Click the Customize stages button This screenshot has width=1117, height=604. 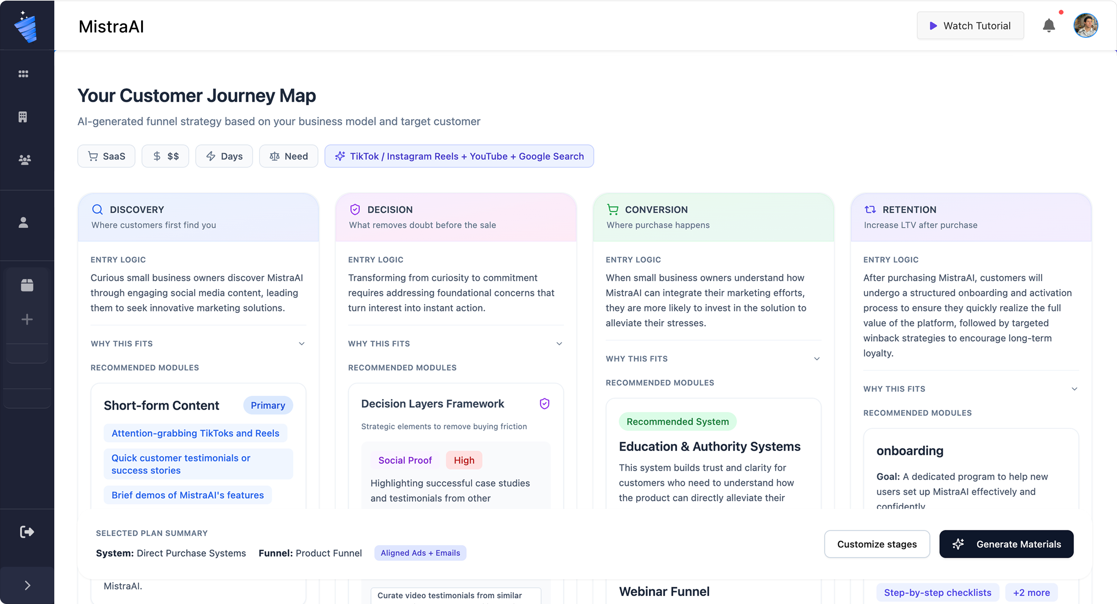click(x=876, y=544)
